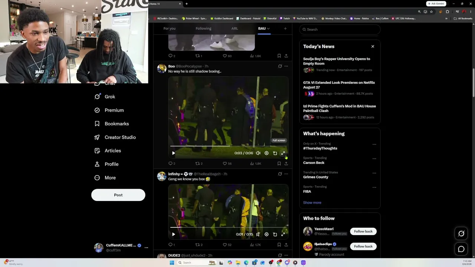
Task: Enter full screen on Boo's video
Action: [283, 153]
